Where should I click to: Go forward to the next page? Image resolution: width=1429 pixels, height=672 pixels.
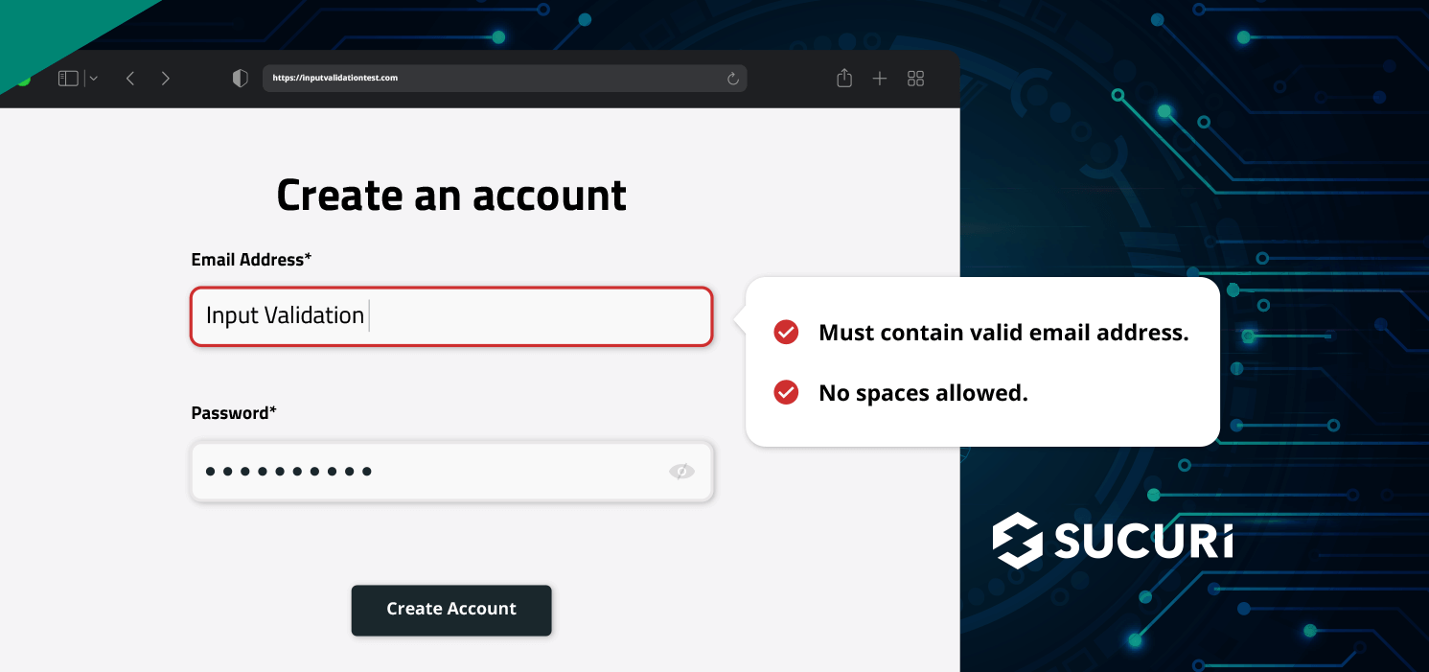(x=165, y=78)
